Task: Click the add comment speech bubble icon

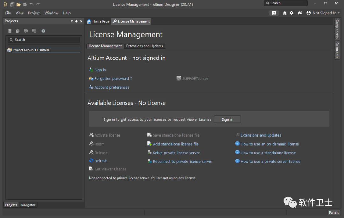Action: [x=274, y=13]
